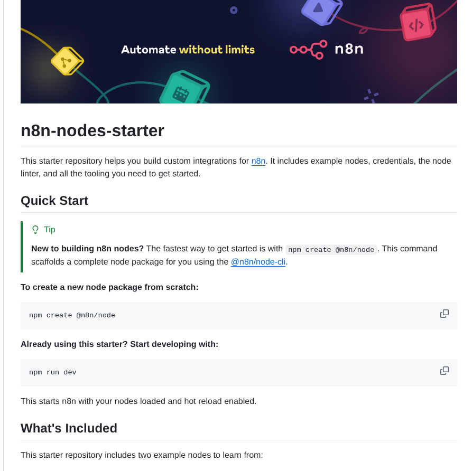Click the copy icon beside npm create @n8n/node

pyautogui.click(x=444, y=313)
